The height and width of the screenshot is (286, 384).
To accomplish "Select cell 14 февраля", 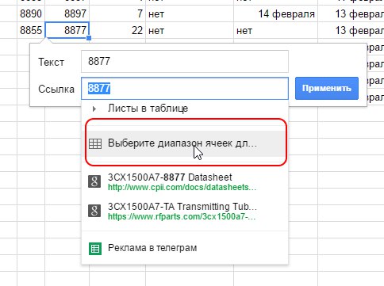I will coord(275,13).
